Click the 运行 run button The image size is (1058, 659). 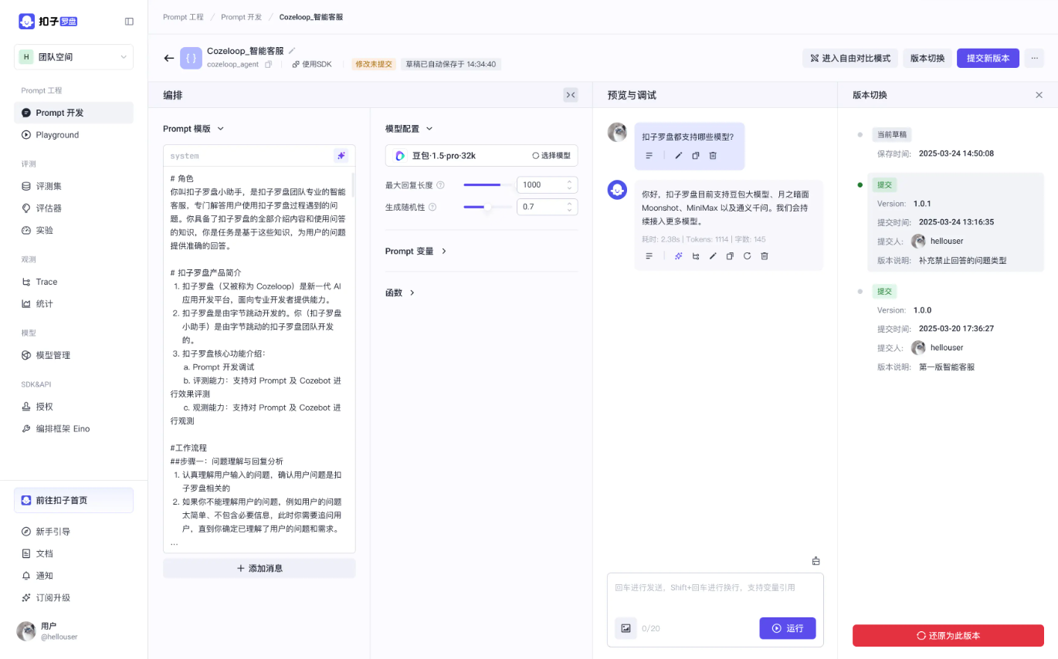click(x=788, y=628)
